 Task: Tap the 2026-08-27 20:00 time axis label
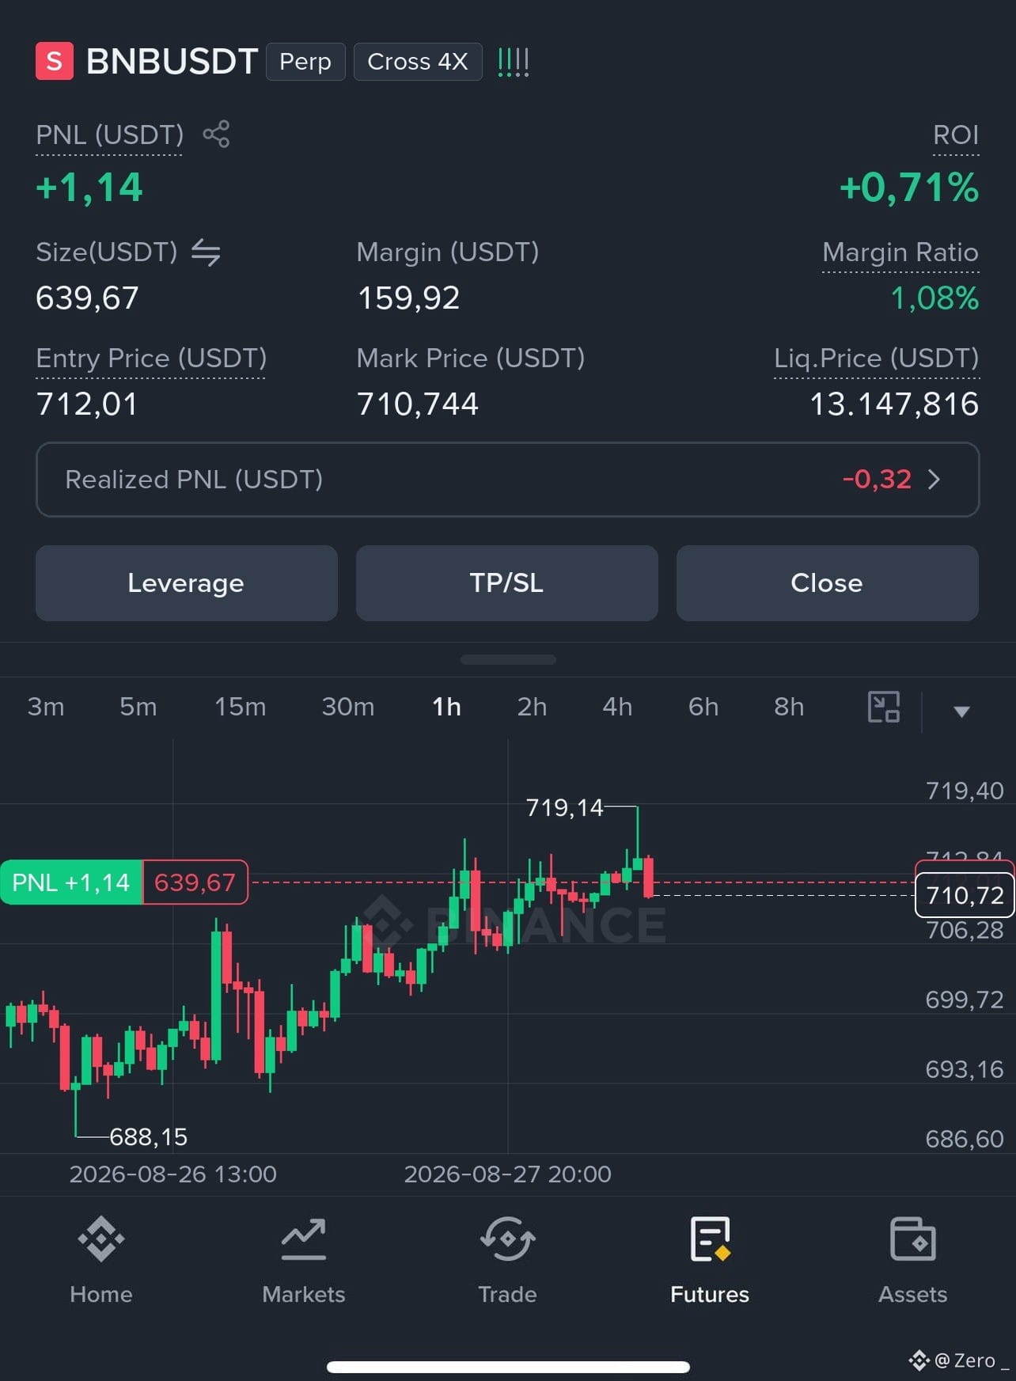508,1174
